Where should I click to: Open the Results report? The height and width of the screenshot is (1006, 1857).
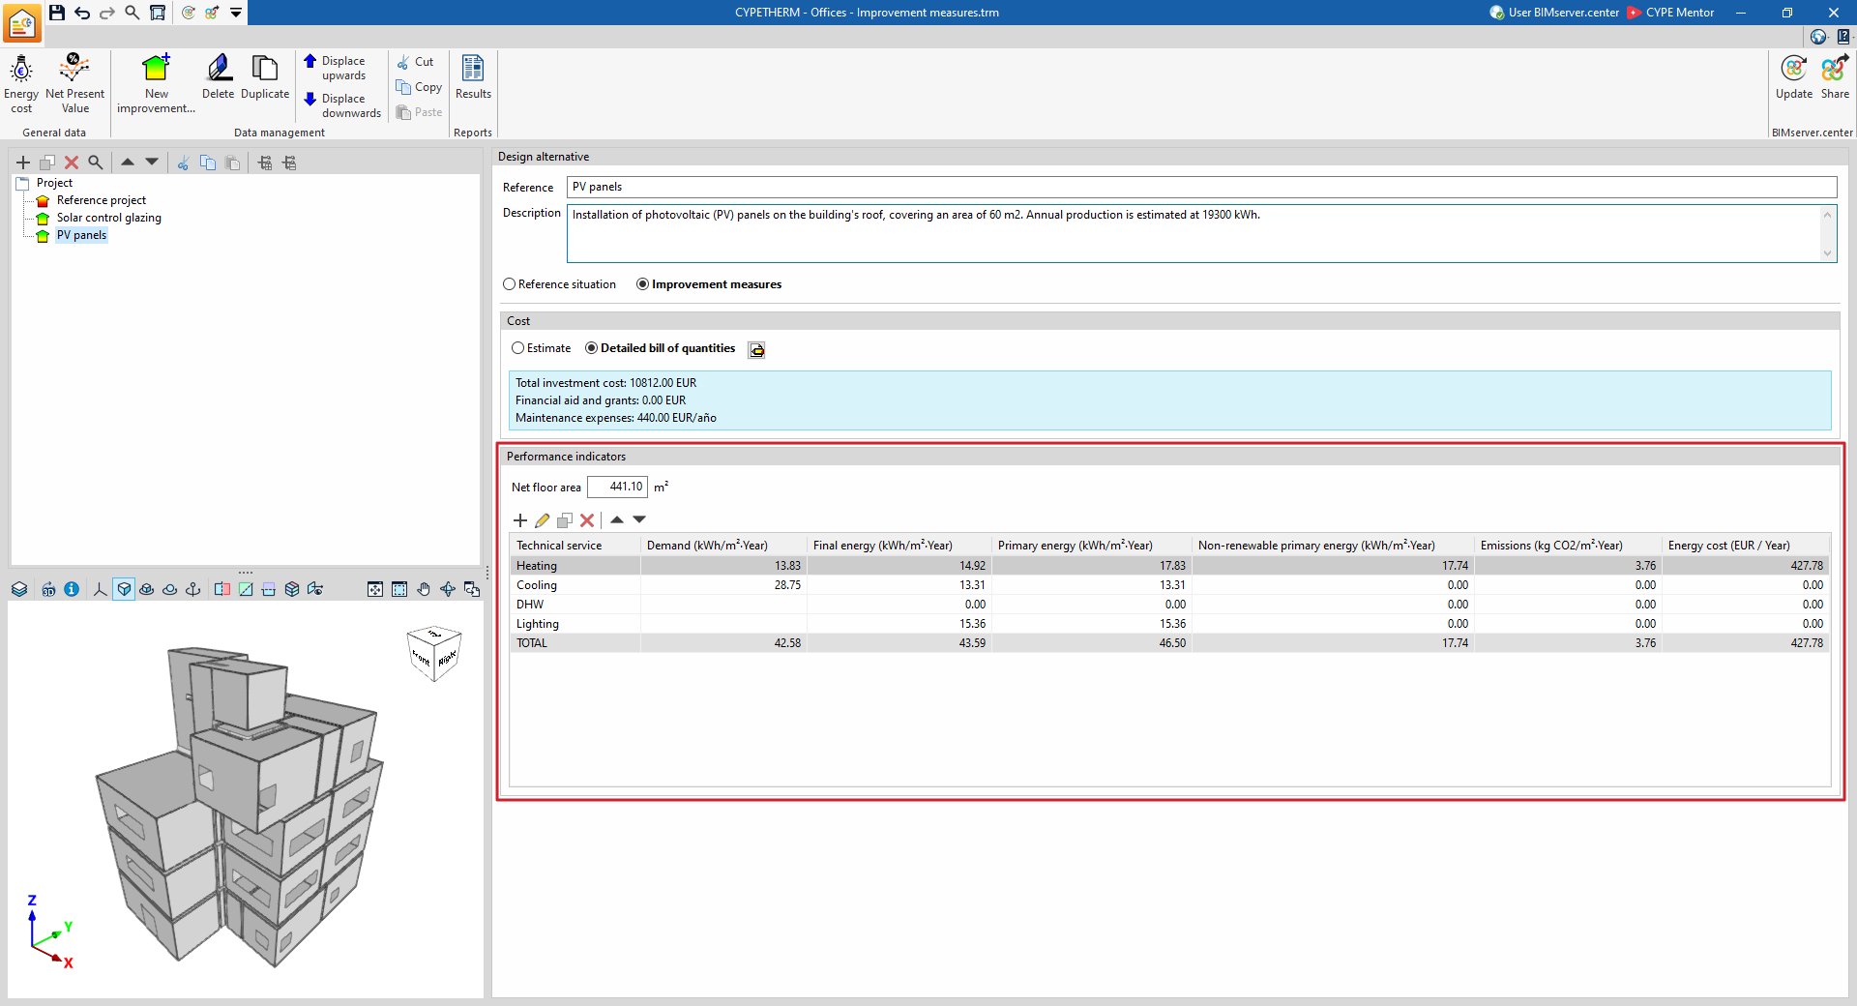(473, 77)
